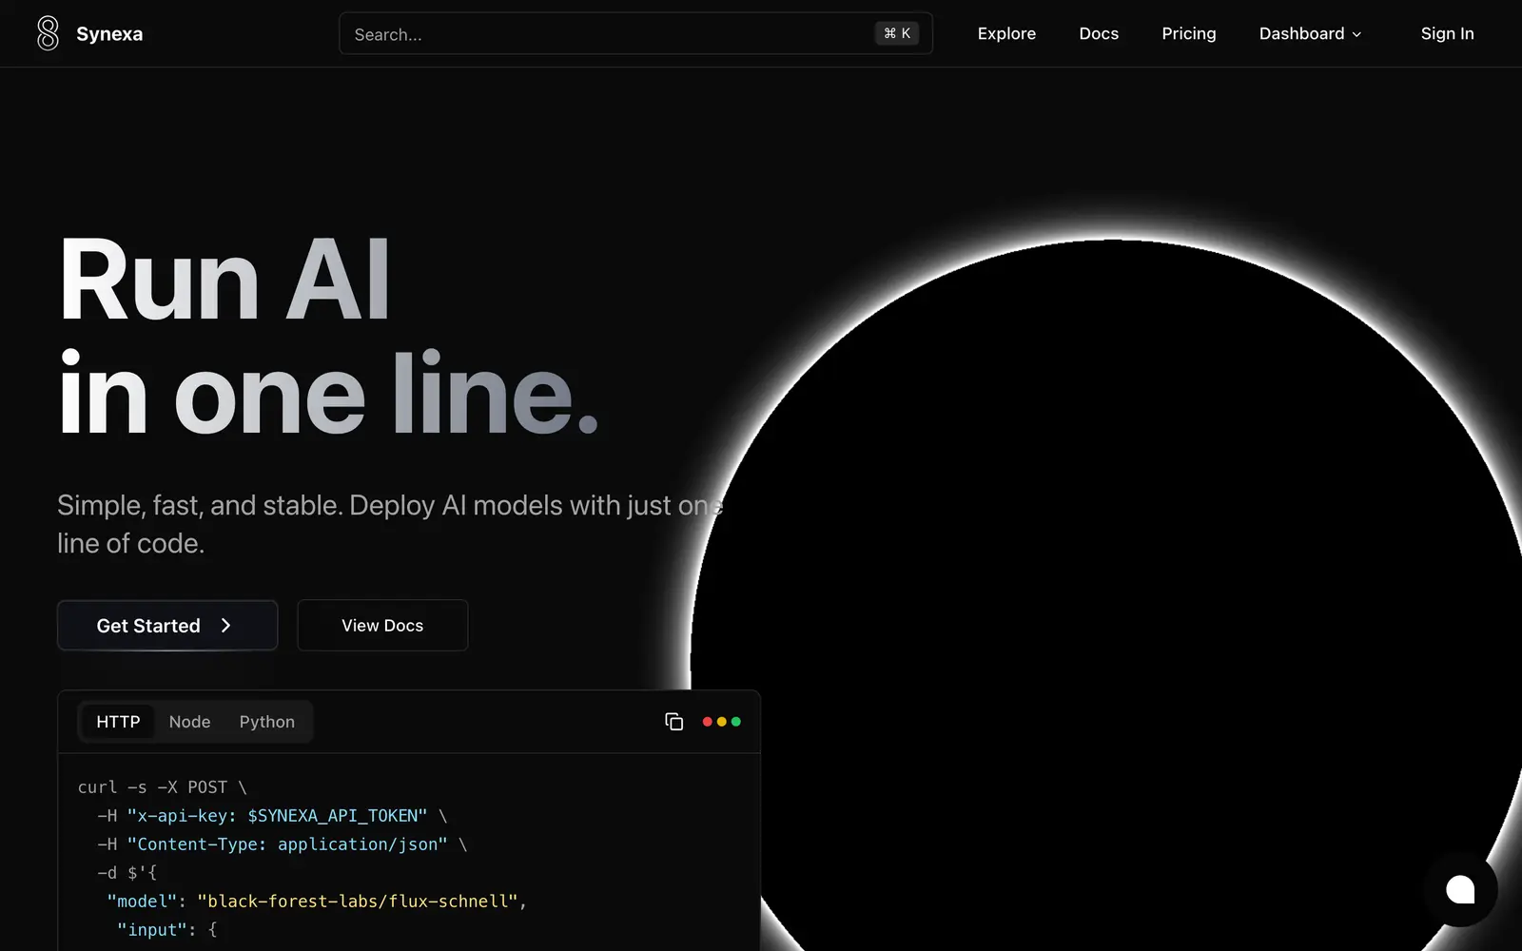This screenshot has width=1522, height=951.
Task: Click the red dot in code window
Action: pyautogui.click(x=707, y=722)
